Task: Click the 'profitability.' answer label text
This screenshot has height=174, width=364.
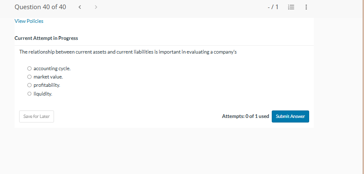Action: click(x=47, y=85)
